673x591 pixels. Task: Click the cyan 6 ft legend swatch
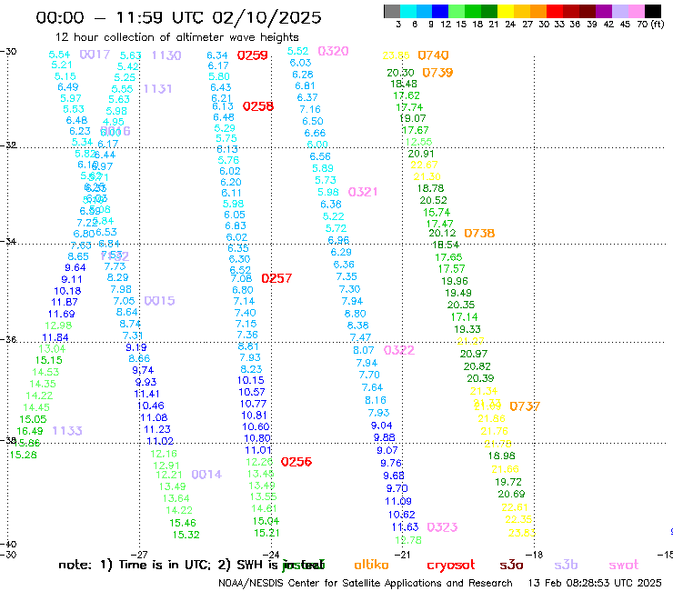pos(408,11)
